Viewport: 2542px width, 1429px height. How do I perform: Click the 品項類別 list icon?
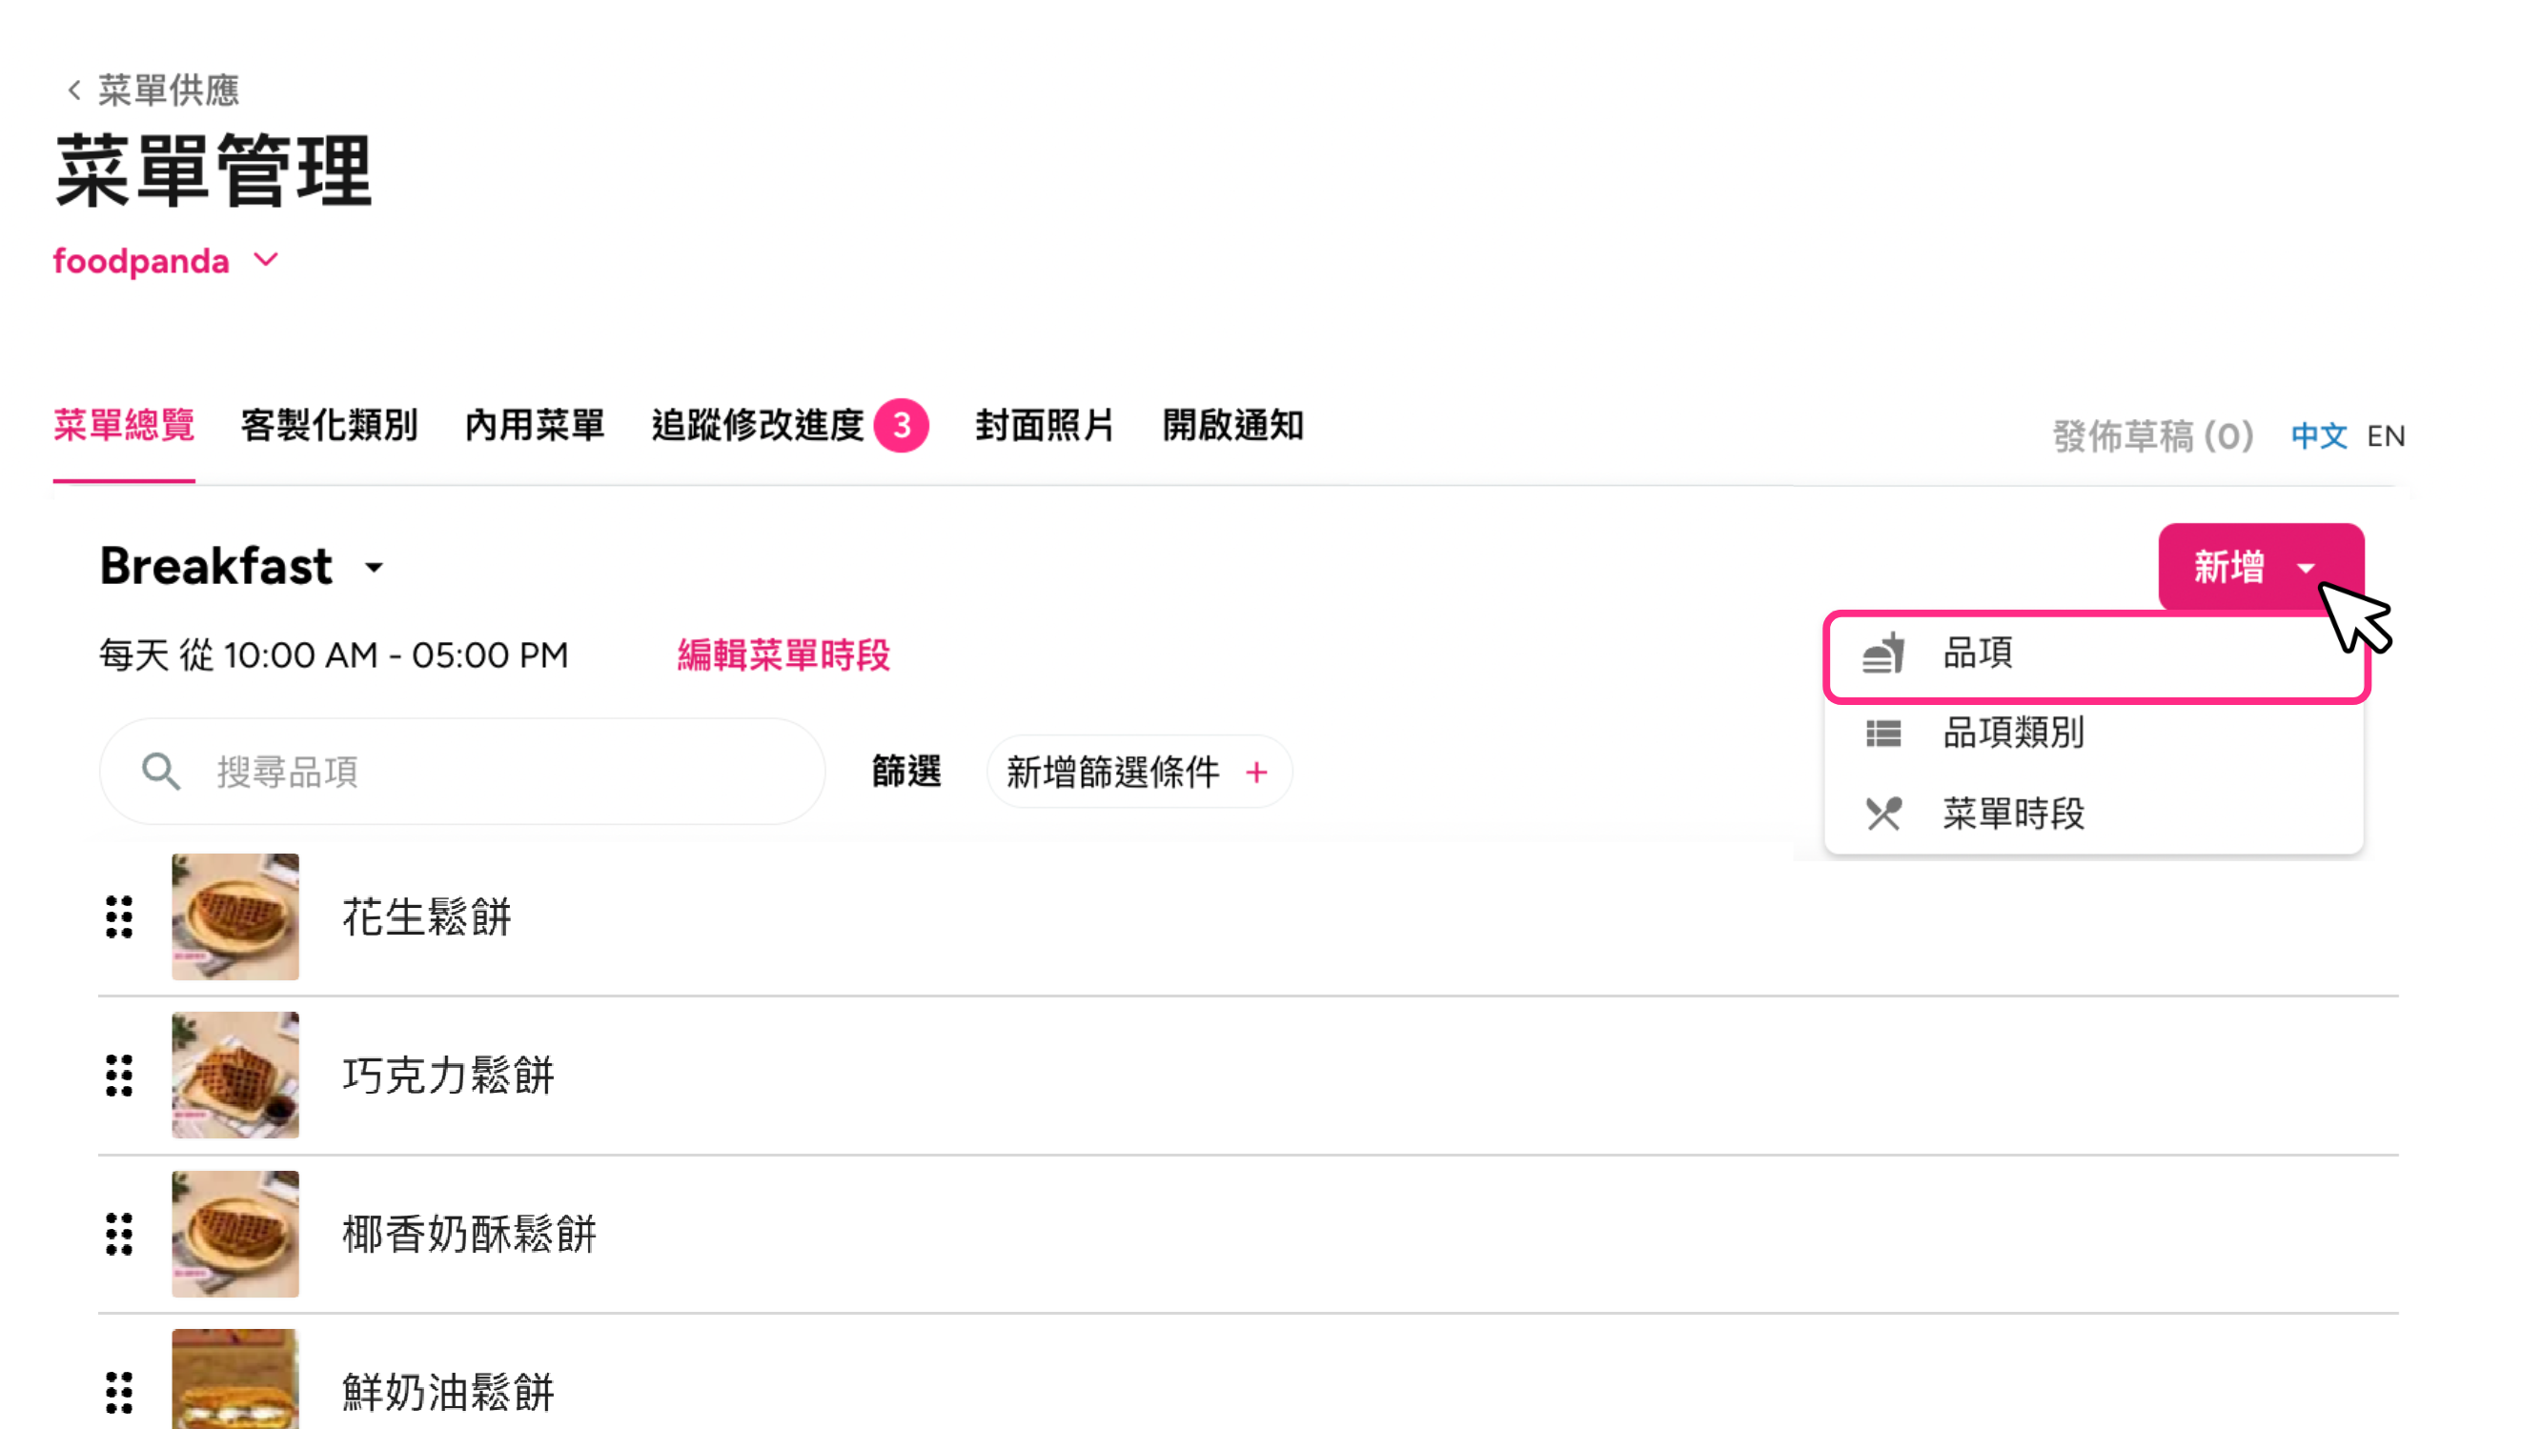(x=1882, y=733)
